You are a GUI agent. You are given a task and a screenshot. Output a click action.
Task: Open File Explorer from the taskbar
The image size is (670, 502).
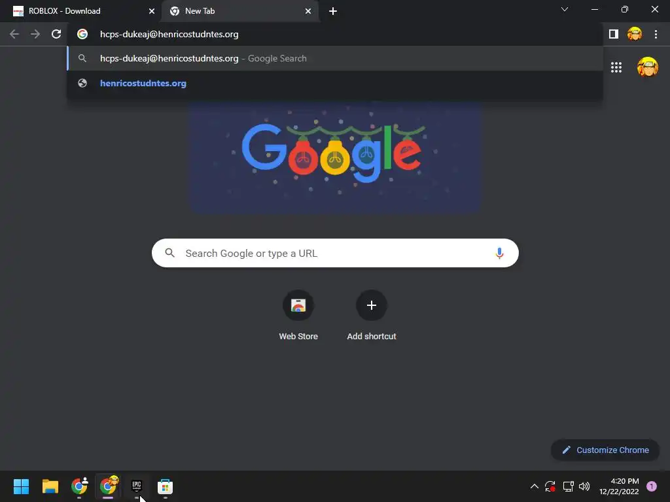point(50,486)
